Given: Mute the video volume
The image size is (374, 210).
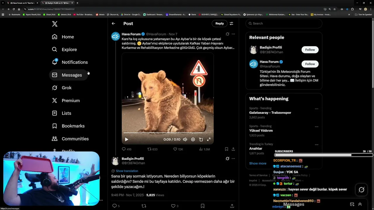Looking at the screenshot, I should pyautogui.click(x=185, y=139).
